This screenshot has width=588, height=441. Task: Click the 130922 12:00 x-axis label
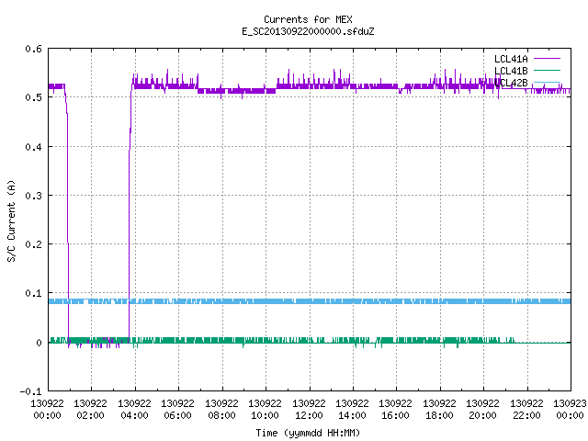tap(309, 410)
